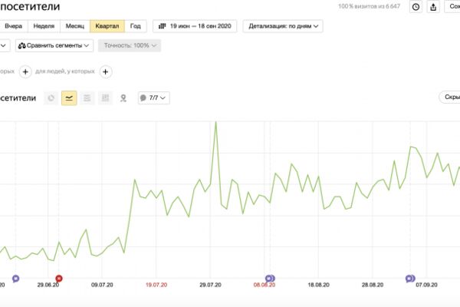Viewport: 460px width, 307px height.
Task: Open purple annotation marker before 29.06.20
Action: [x=16, y=278]
